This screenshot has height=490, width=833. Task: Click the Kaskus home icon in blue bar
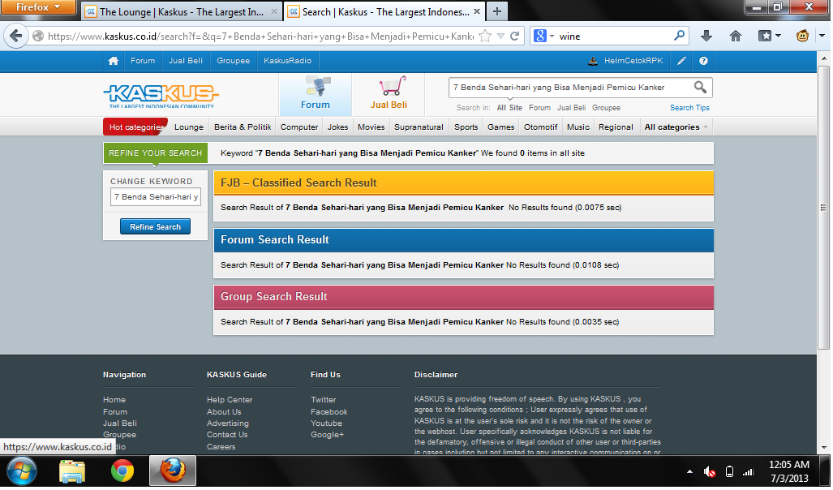pyautogui.click(x=114, y=61)
